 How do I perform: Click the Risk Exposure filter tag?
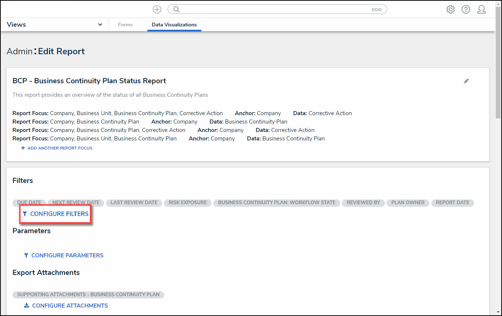pyautogui.click(x=188, y=203)
